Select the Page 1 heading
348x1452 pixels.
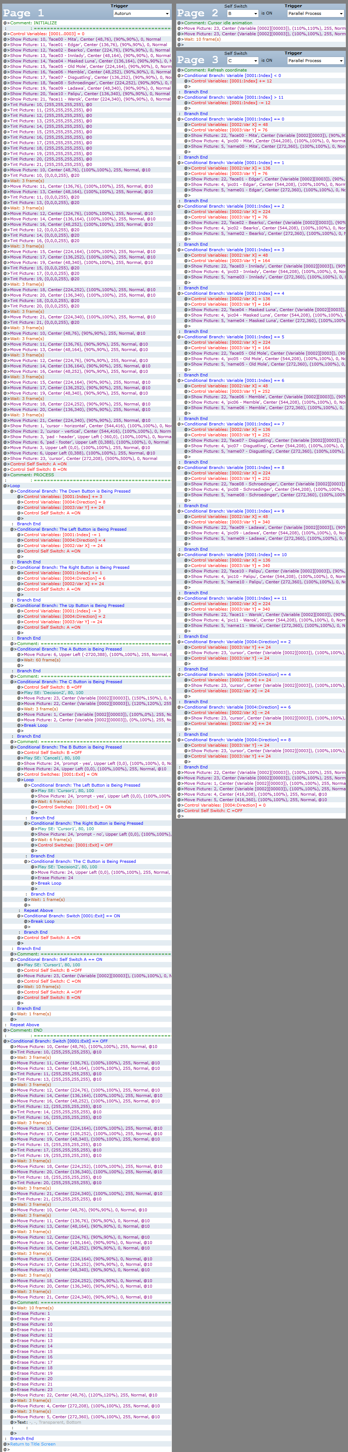[23, 12]
